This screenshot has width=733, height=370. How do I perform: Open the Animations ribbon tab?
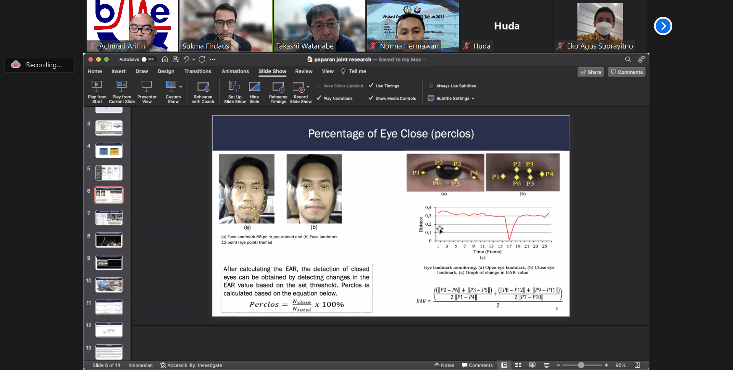[x=235, y=71]
